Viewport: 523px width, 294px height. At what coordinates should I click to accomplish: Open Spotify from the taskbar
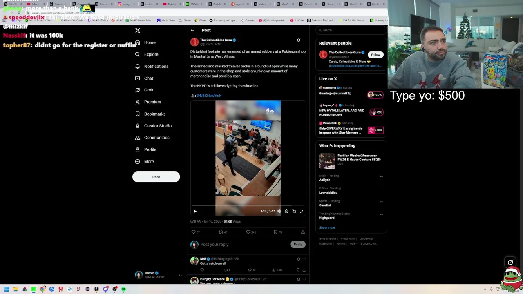point(123,289)
